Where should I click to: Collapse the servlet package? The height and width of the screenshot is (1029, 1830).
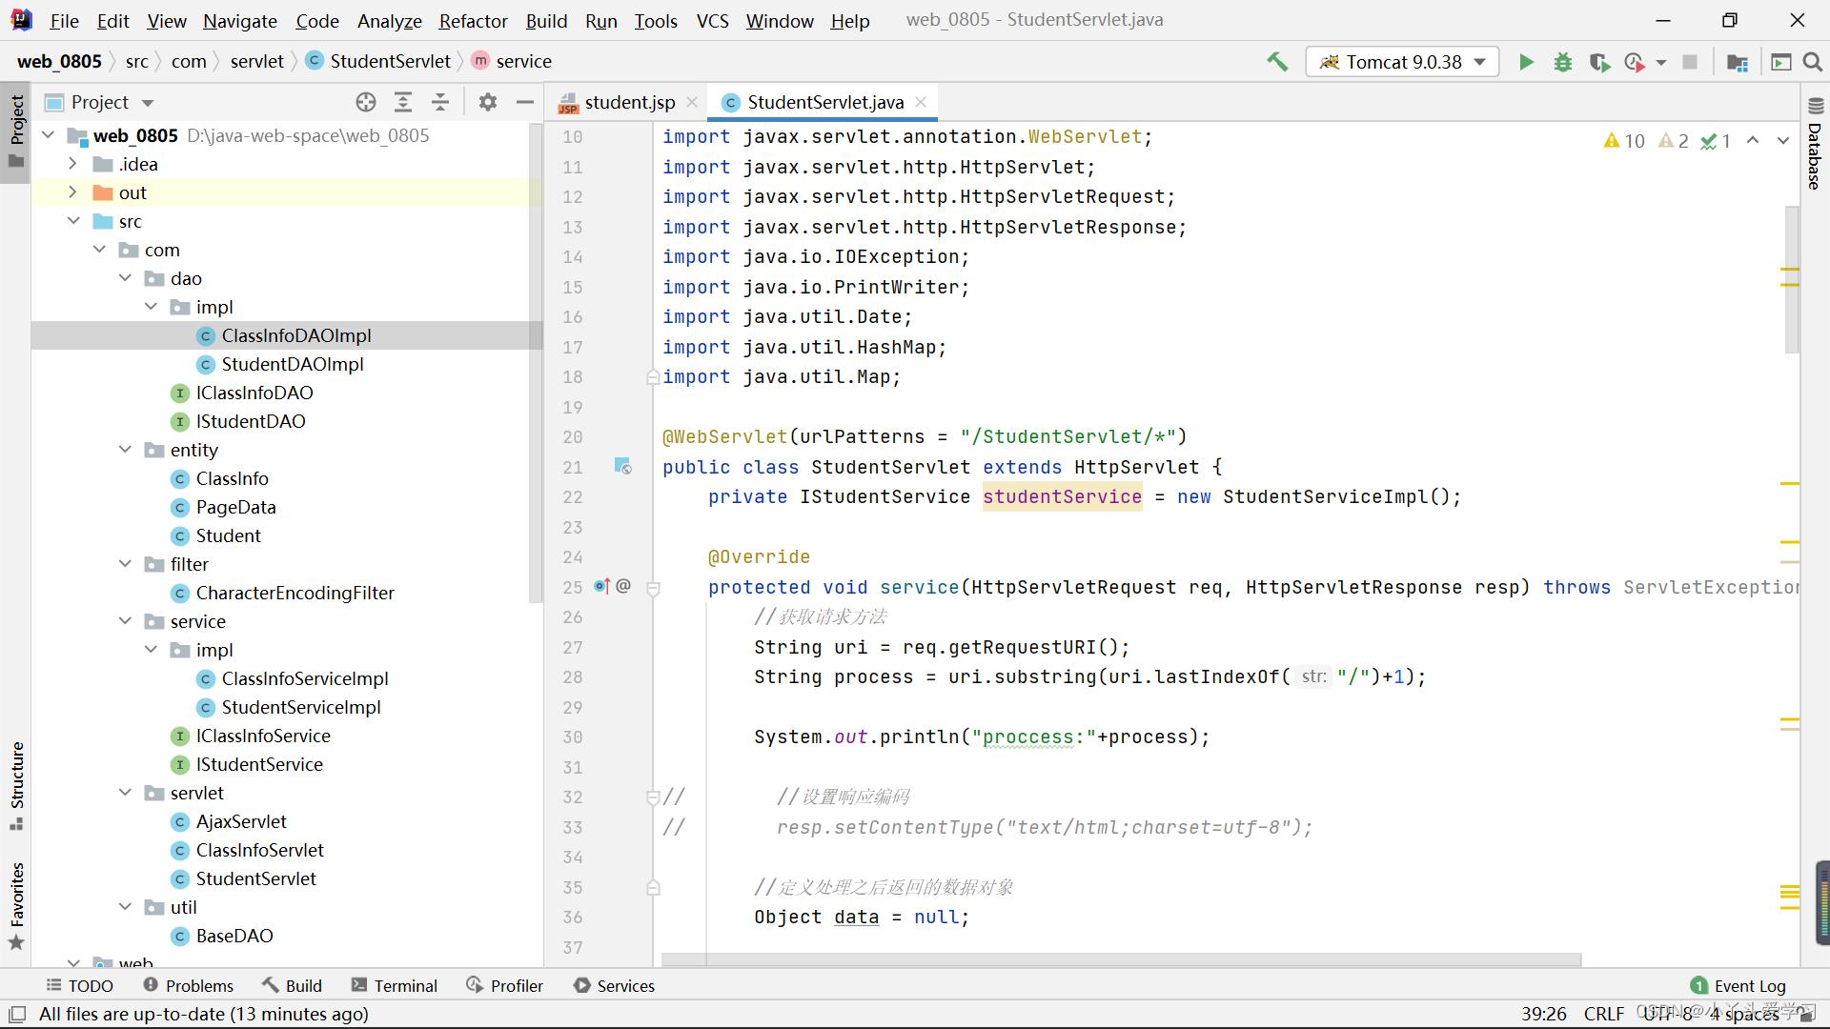125,793
